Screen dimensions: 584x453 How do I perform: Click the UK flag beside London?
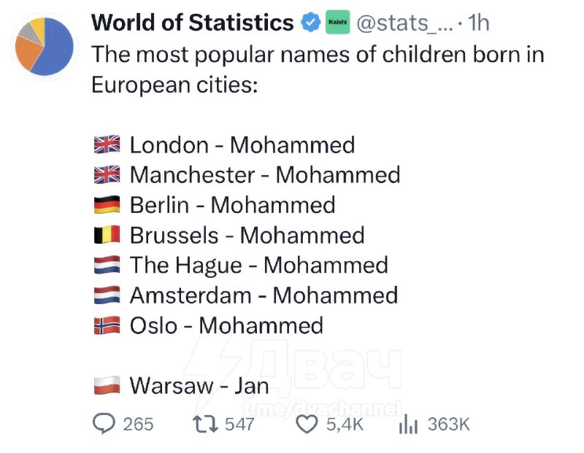tap(107, 145)
